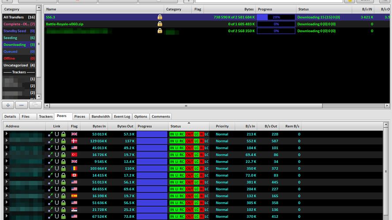This screenshot has height=220, width=392.
Task: Click the Turkish flag icon in the peers list
Action: tap(74, 155)
